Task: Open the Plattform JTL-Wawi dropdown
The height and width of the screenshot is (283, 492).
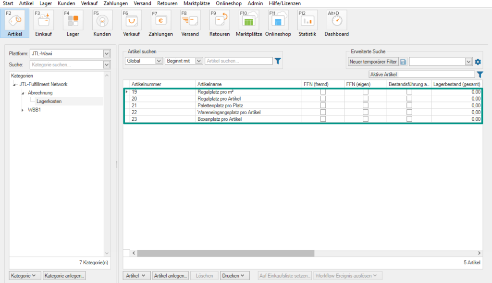Action: 107,53
